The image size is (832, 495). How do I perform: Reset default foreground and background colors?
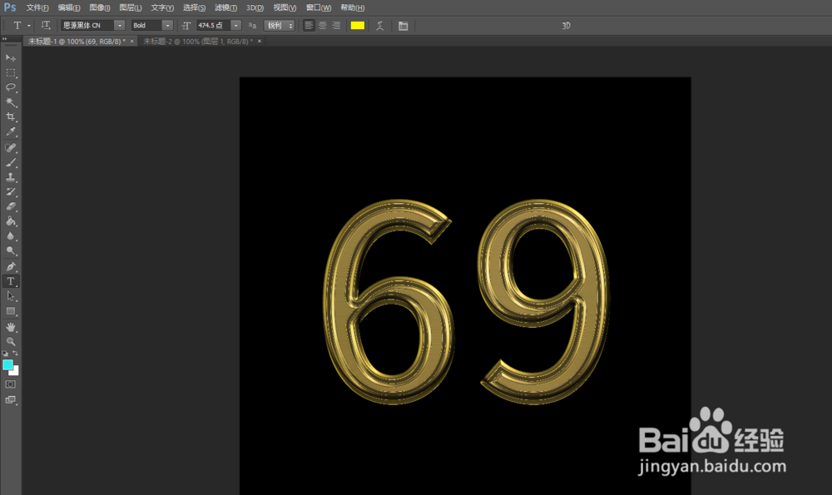pos(5,354)
